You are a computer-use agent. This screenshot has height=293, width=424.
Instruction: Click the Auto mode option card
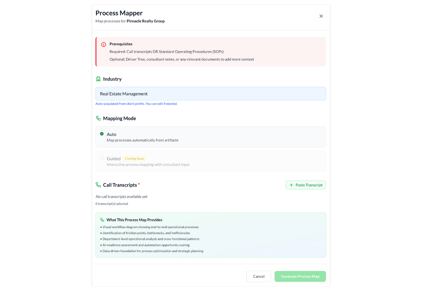[x=211, y=137]
